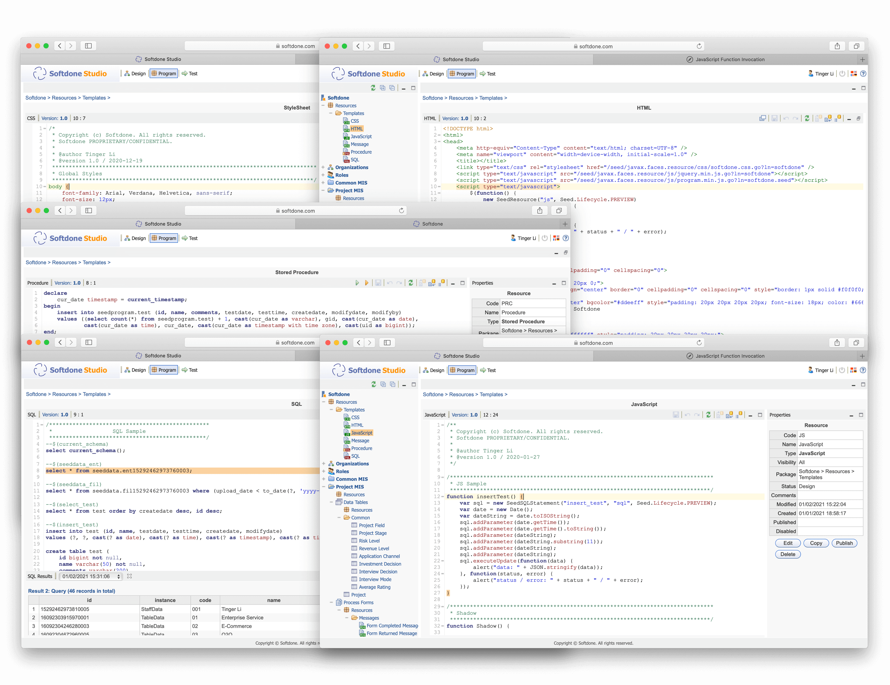
Task: Open Risk Level table in tree
Action: 369,541
